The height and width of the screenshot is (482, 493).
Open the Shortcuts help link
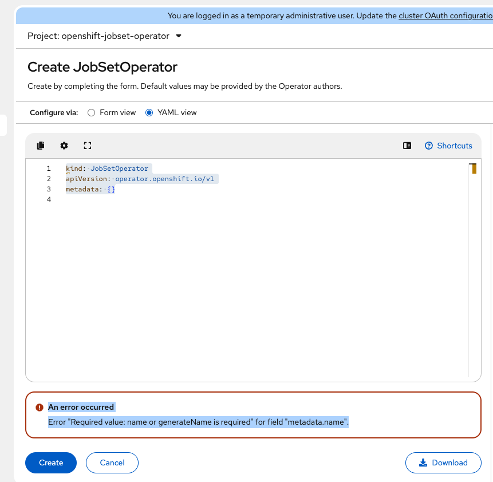(449, 146)
